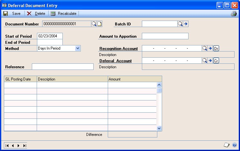Toggle the Dr button for Recognition Account
240x151 pixels.
(x=216, y=48)
